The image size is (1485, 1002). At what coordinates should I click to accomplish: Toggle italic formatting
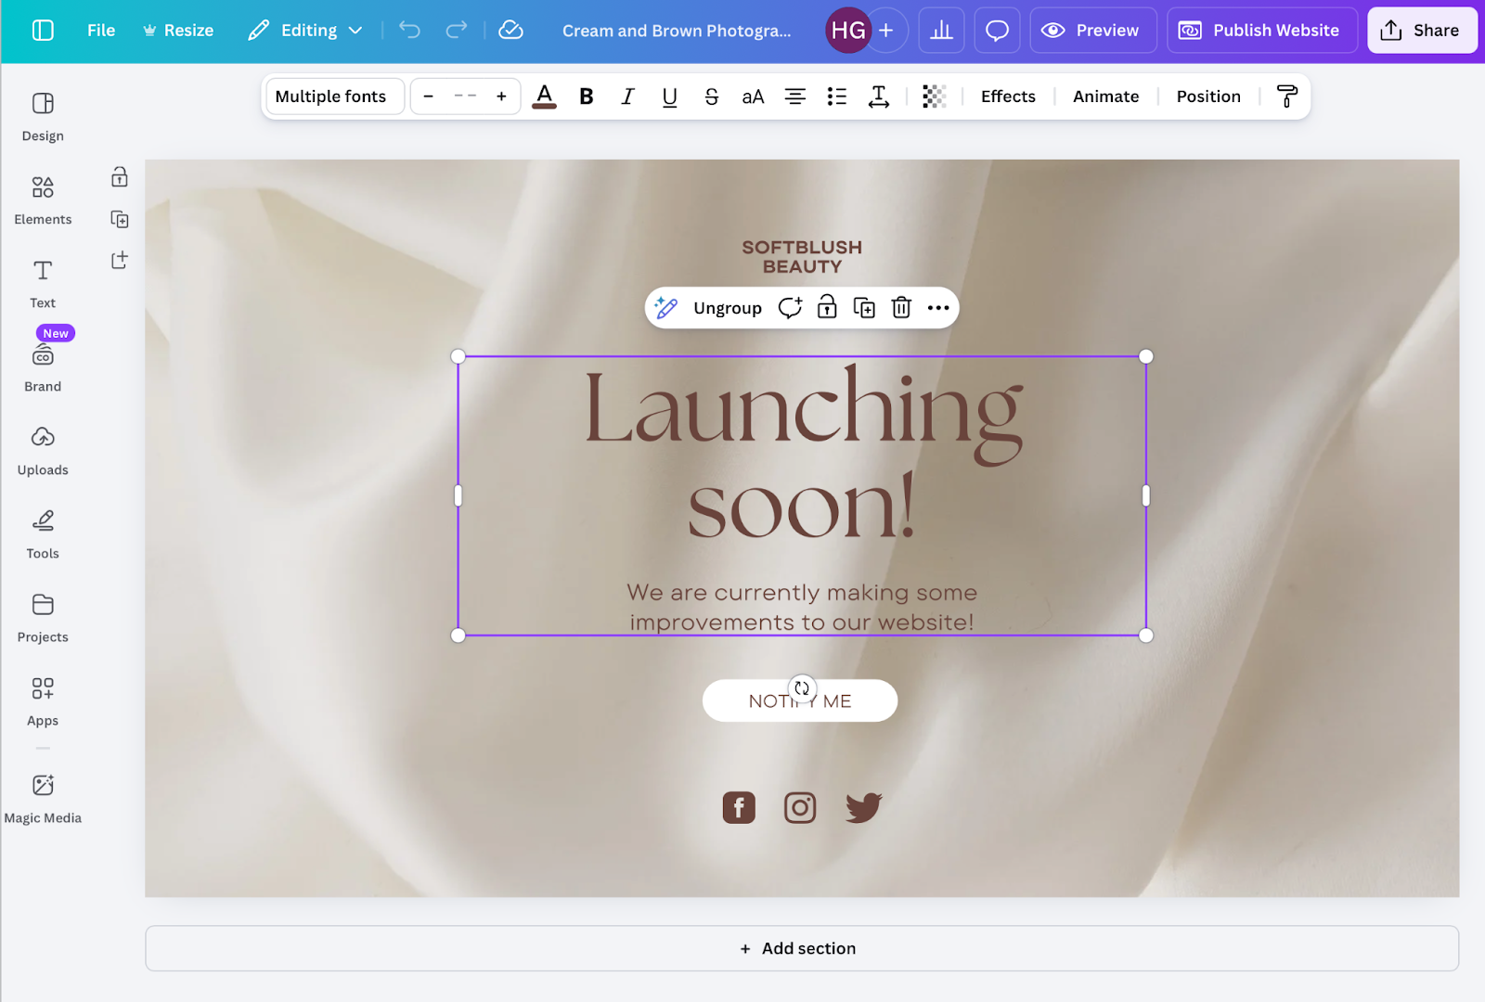627,96
